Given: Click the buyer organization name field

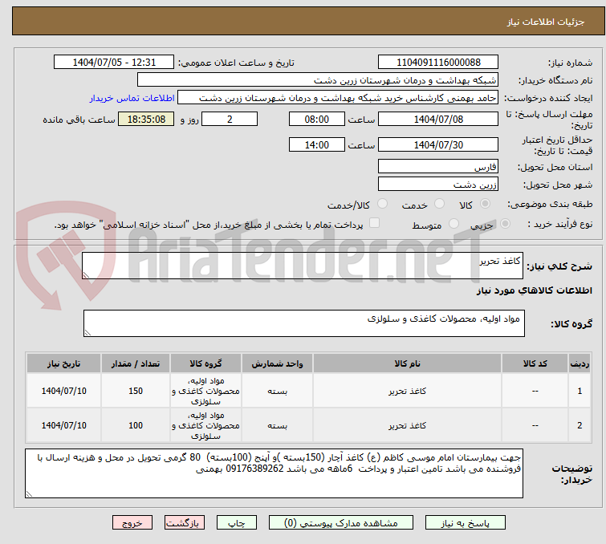Looking at the screenshot, I should [318, 80].
